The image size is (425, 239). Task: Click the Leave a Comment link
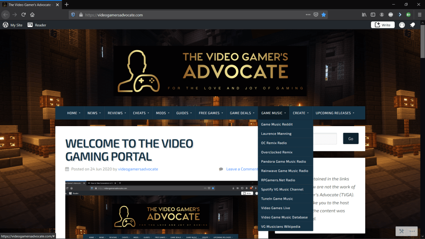pyautogui.click(x=242, y=169)
